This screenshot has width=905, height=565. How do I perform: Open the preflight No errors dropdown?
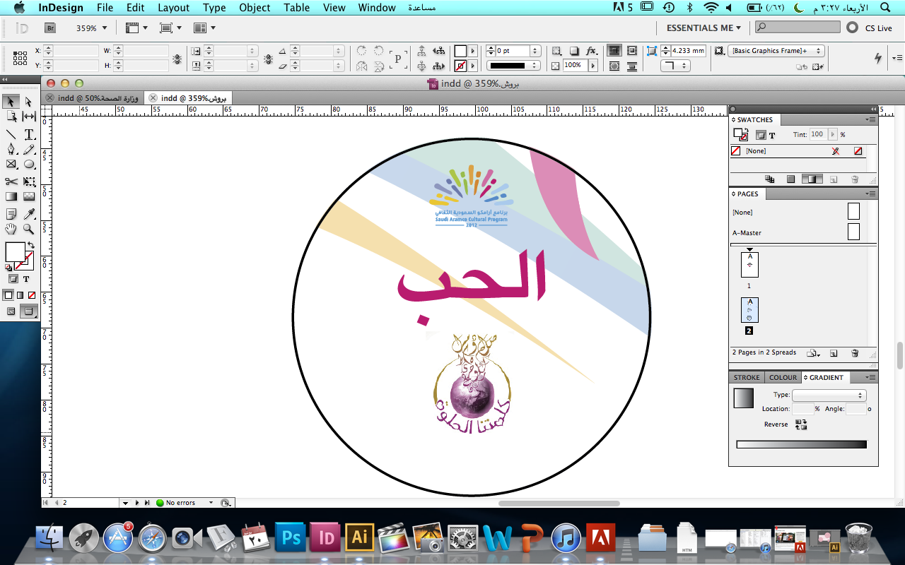[x=211, y=503]
